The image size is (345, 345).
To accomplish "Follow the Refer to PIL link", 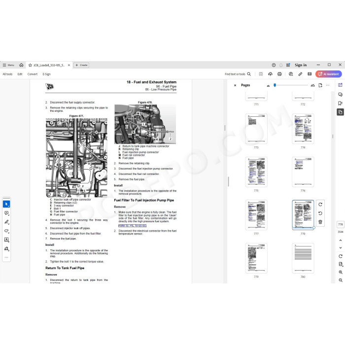I will (132, 226).
